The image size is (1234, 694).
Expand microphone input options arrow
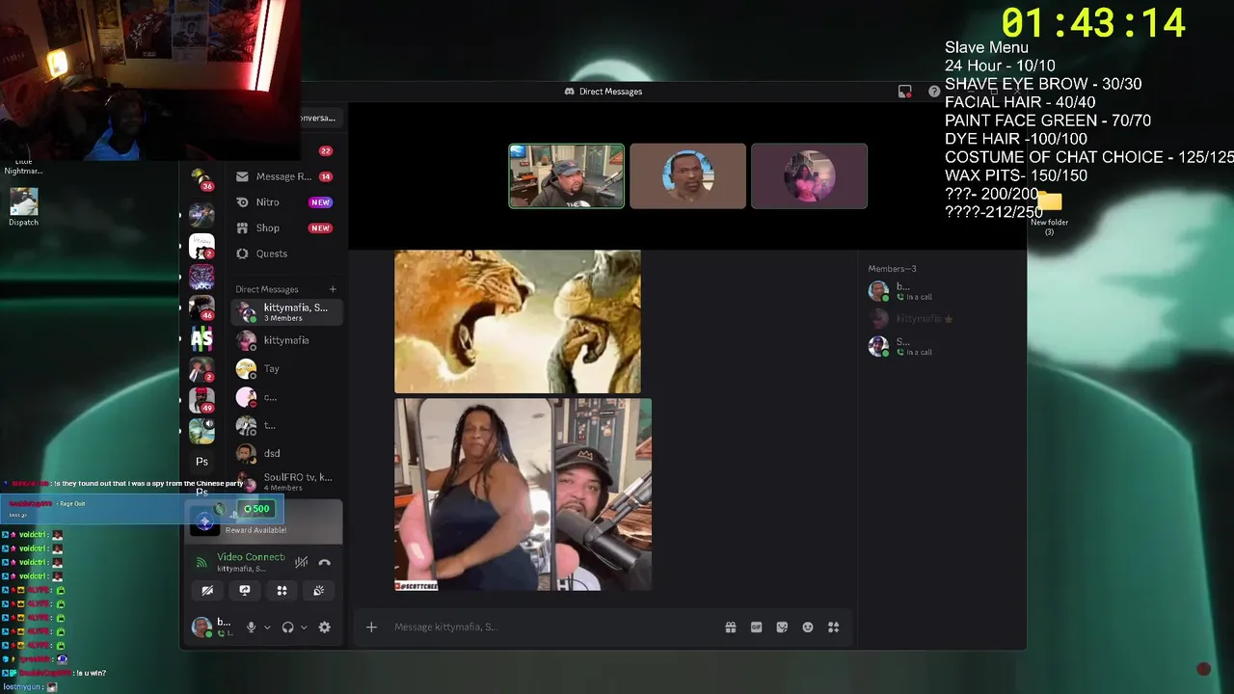(x=267, y=627)
